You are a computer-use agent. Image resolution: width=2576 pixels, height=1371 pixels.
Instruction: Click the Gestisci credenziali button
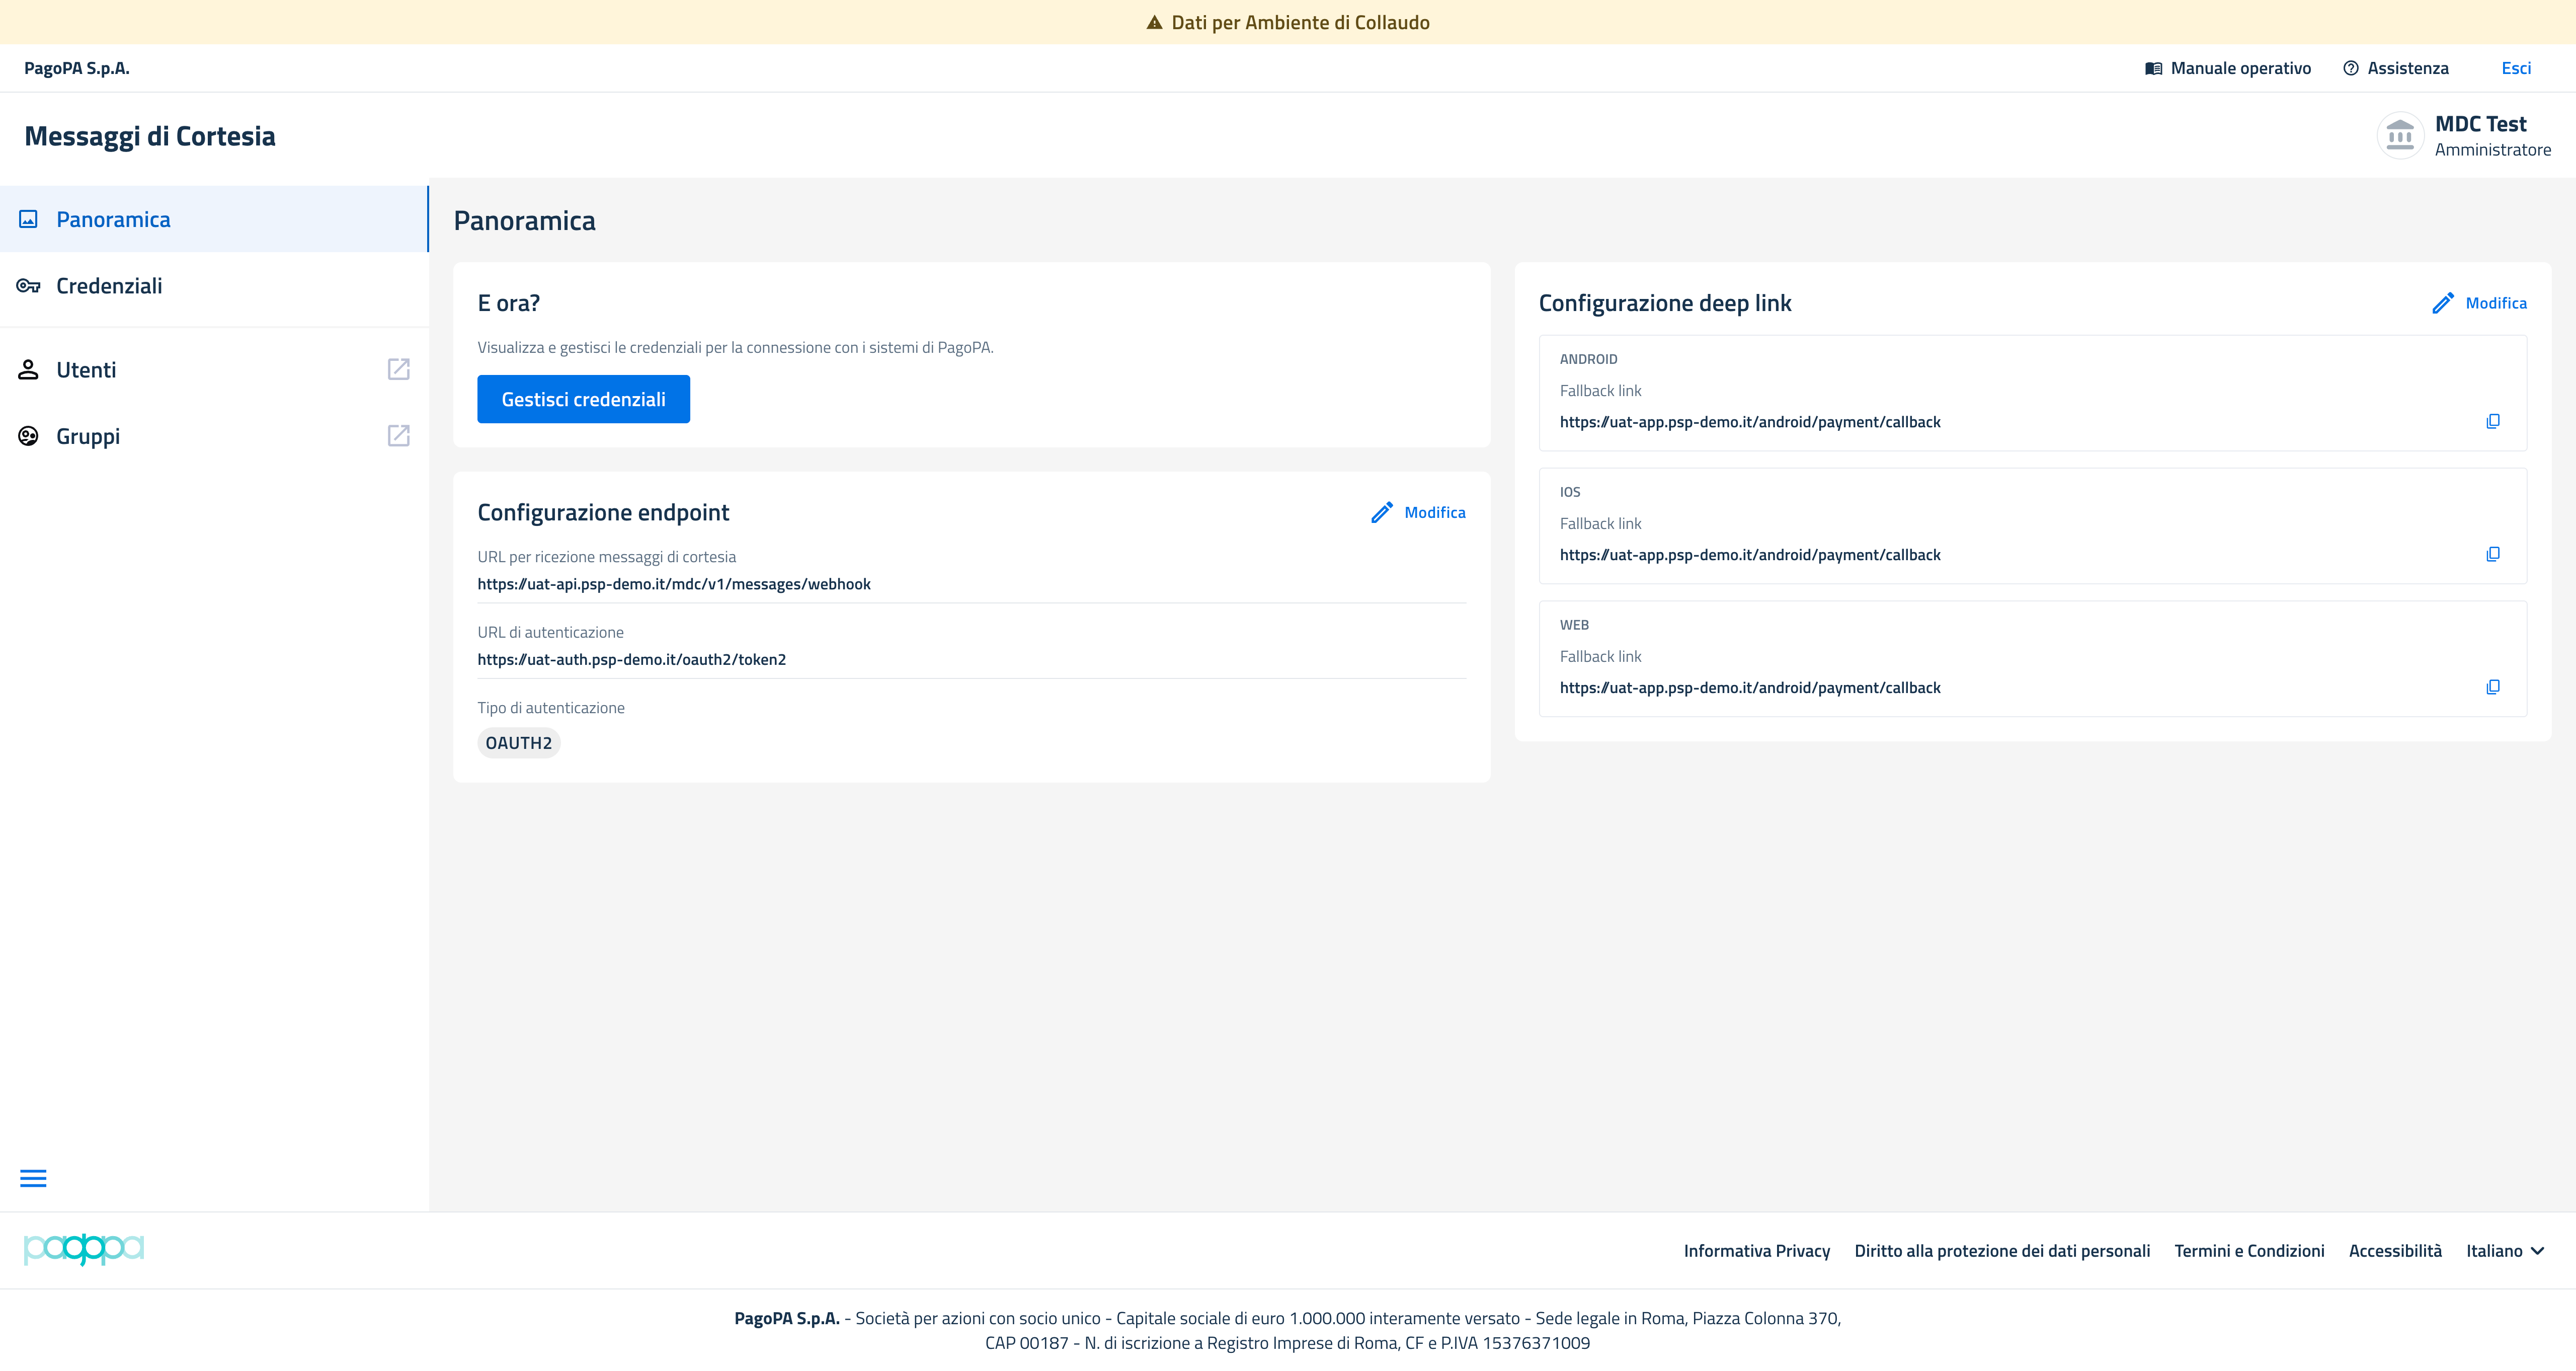coord(583,399)
